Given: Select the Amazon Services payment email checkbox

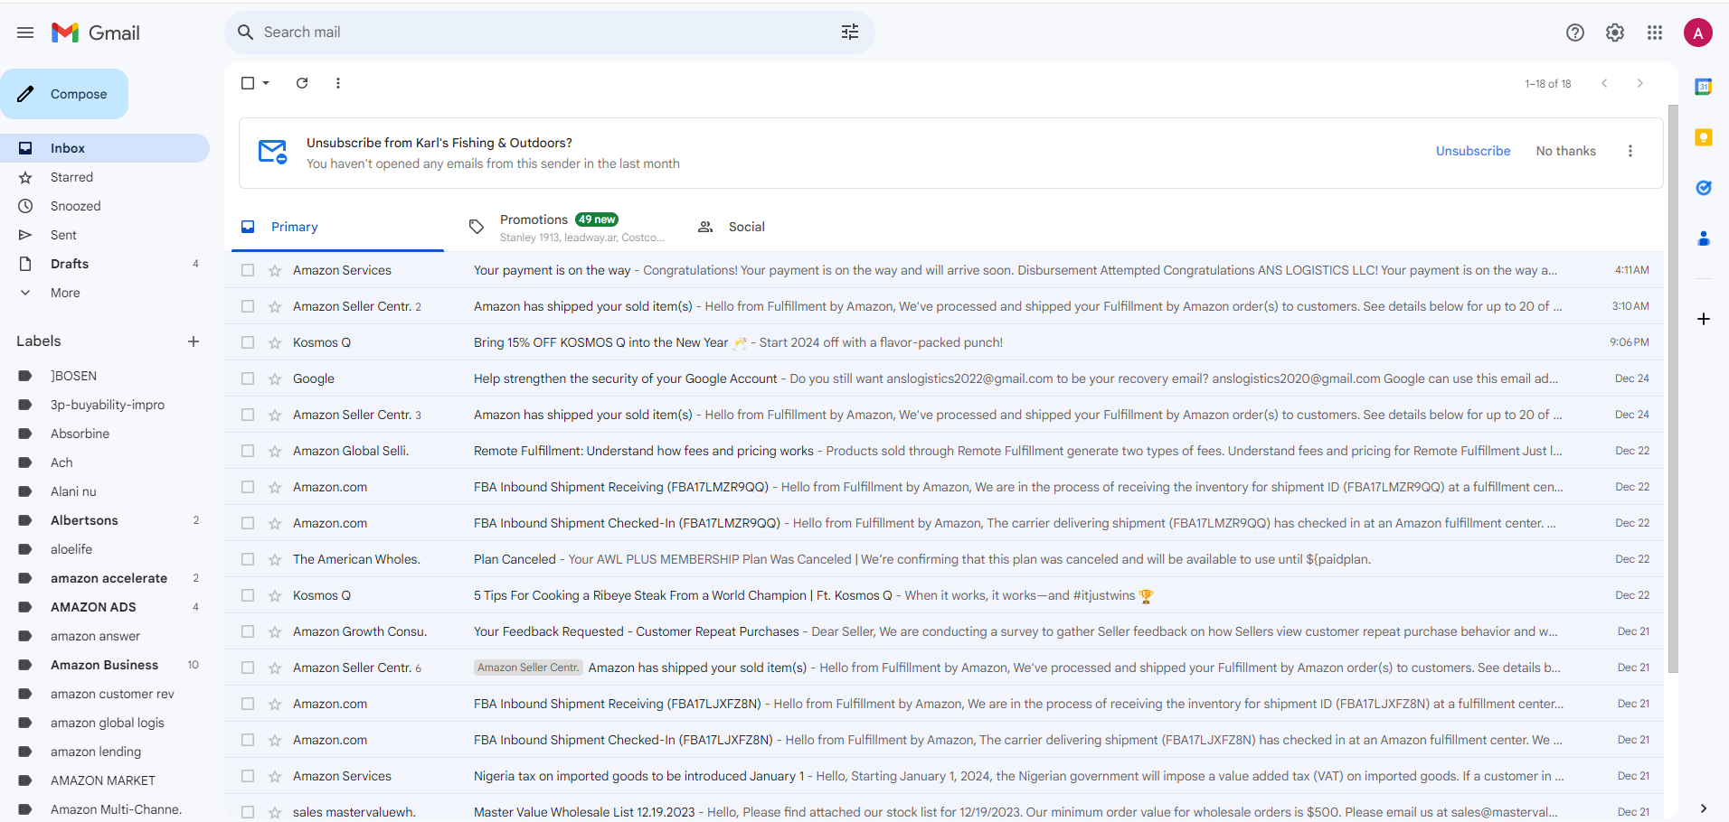Looking at the screenshot, I should [x=248, y=270].
